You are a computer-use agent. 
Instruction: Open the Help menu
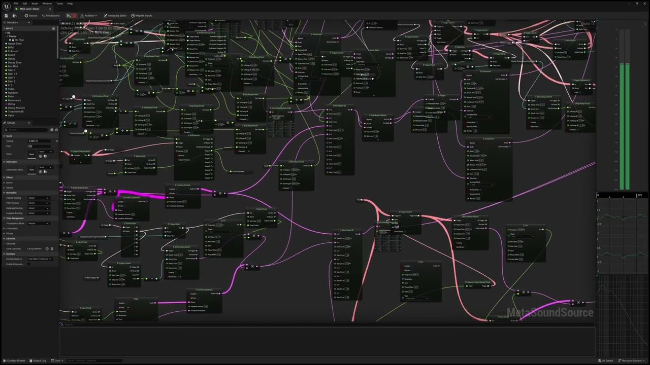click(x=70, y=4)
